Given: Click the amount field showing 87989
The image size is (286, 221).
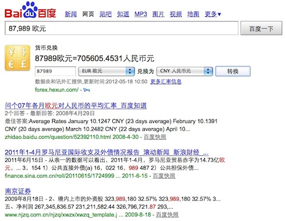Looking at the screenshot, I should [55, 71].
